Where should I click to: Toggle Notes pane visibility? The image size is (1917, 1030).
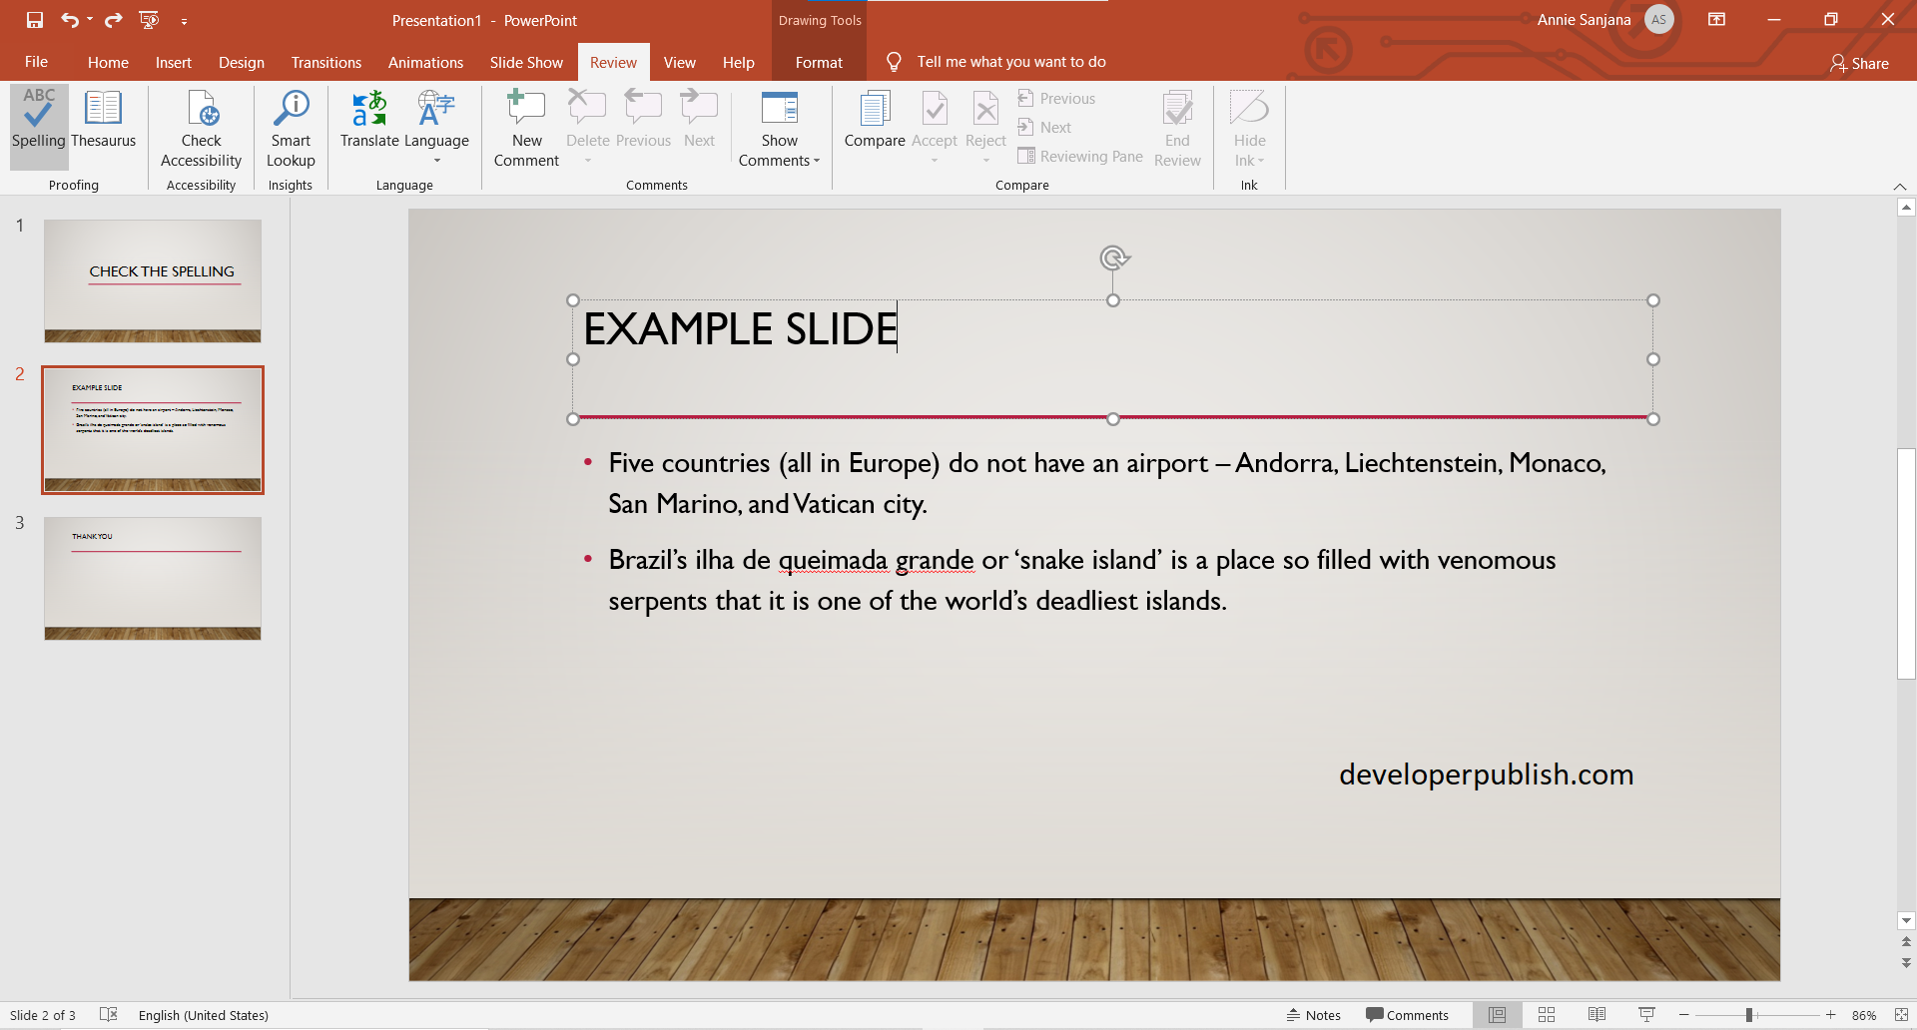(x=1314, y=1014)
